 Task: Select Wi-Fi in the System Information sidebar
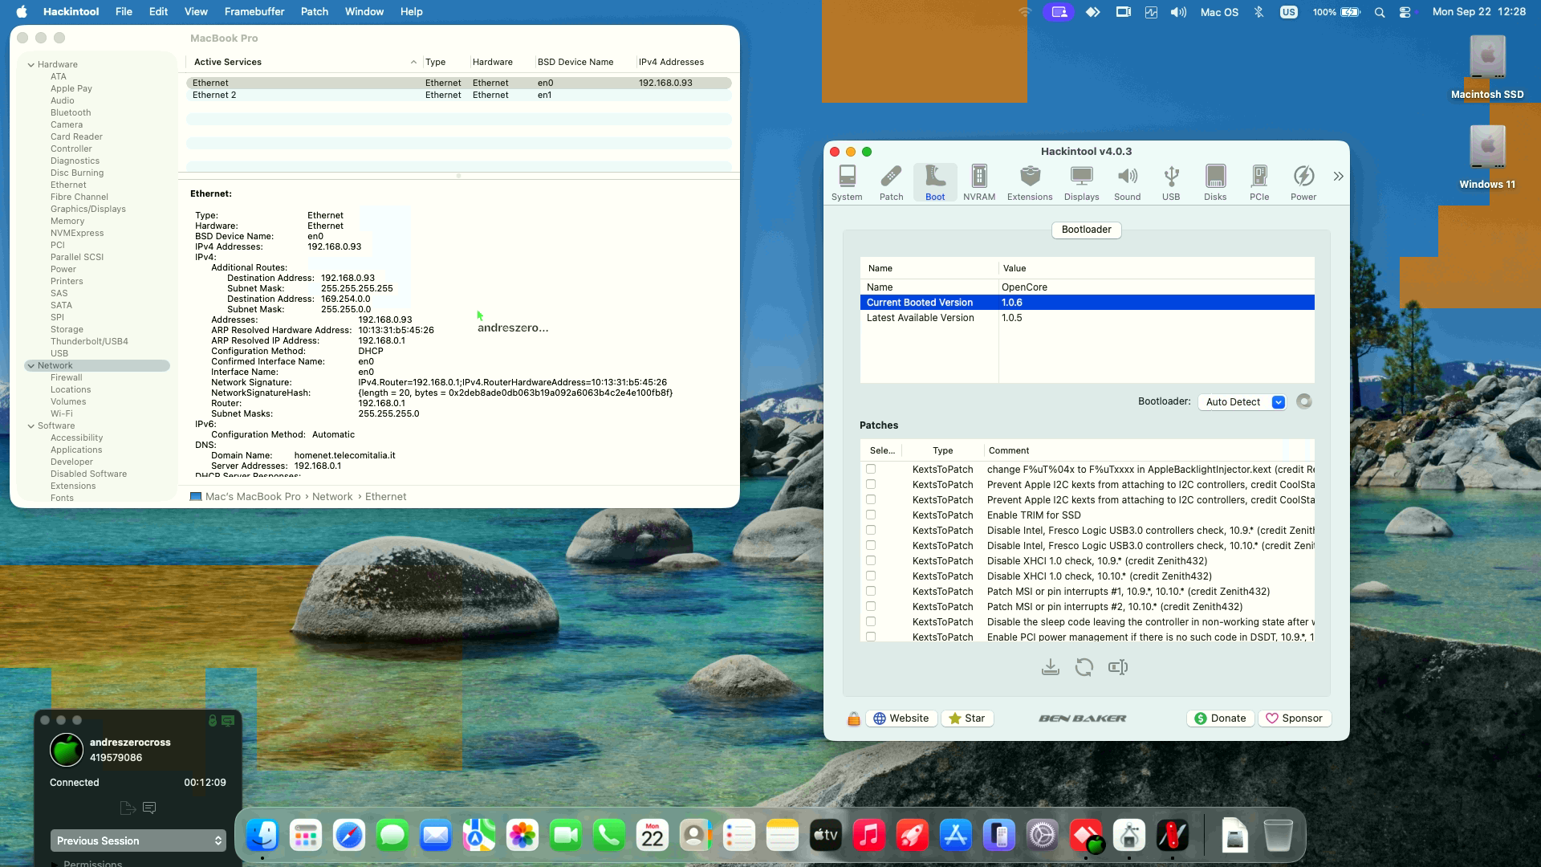pyautogui.click(x=62, y=414)
